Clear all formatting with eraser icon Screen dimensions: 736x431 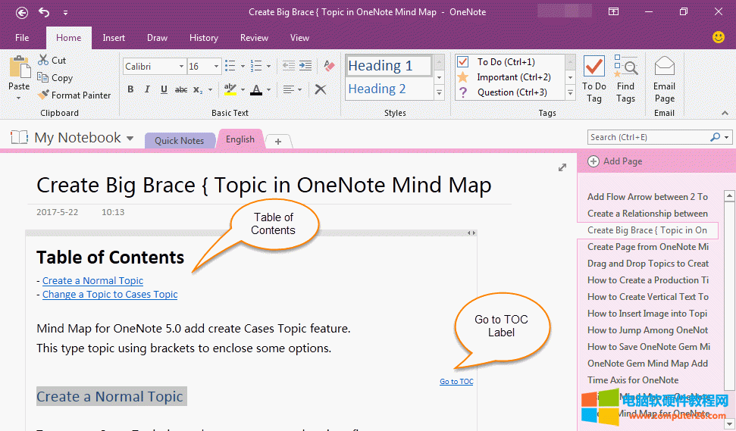point(328,66)
